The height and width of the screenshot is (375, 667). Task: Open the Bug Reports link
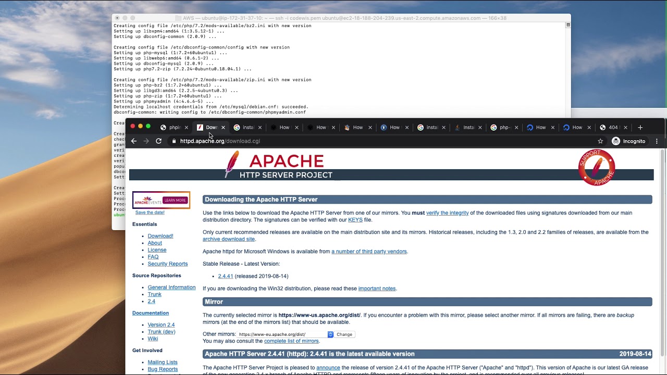click(x=163, y=369)
